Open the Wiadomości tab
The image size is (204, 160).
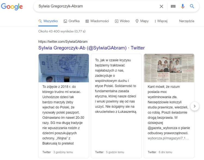point(97,21)
